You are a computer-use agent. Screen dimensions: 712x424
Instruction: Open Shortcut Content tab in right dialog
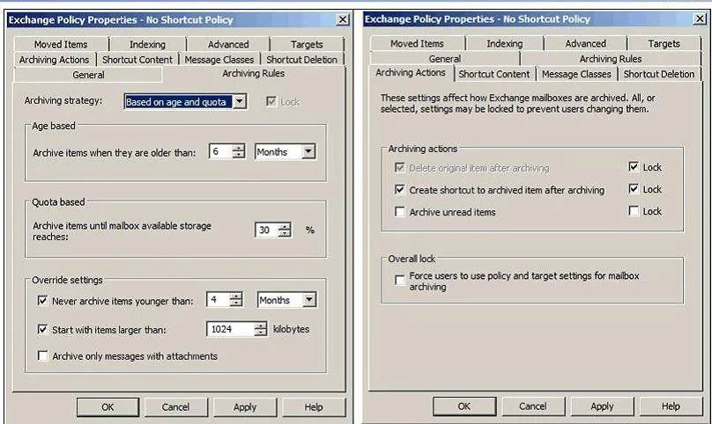[494, 74]
